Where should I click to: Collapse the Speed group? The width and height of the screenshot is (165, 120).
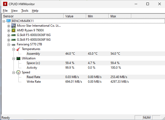[14, 73]
